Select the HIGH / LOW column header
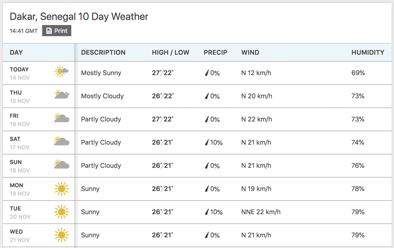Image resolution: width=394 pixels, height=248 pixels. 170,52
